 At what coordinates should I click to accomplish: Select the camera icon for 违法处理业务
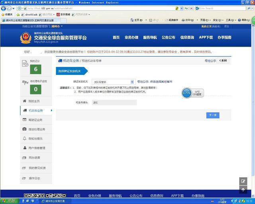(24, 129)
